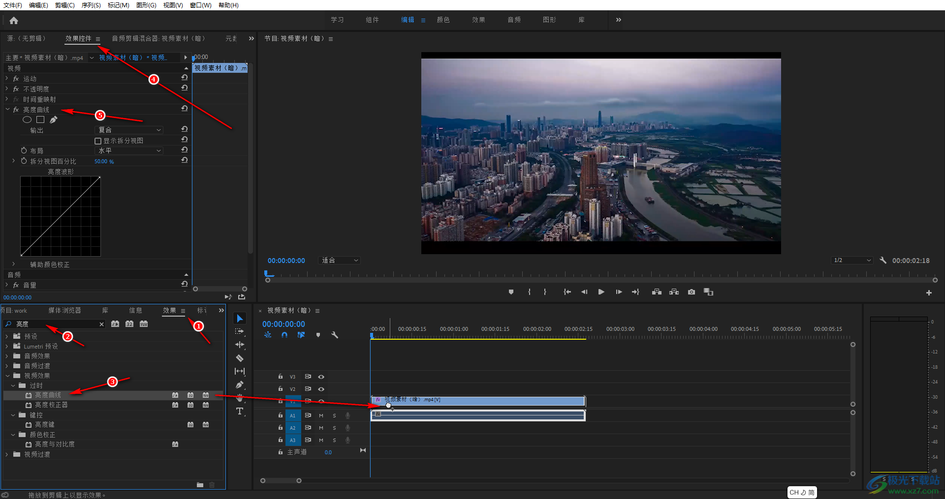The width and height of the screenshot is (945, 499).
Task: Open the 媒体浏览器 tab
Action: click(64, 310)
